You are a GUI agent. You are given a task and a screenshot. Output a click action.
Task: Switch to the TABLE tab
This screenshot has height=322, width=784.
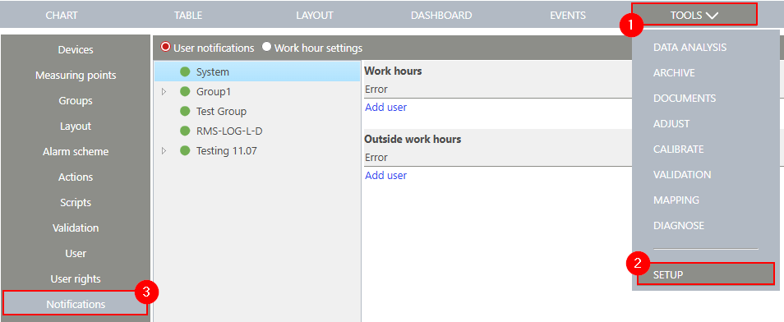point(188,15)
